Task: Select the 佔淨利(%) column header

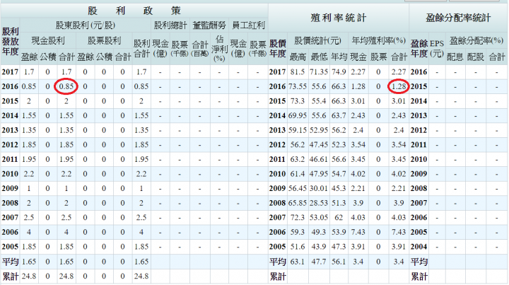Action: pos(219,49)
